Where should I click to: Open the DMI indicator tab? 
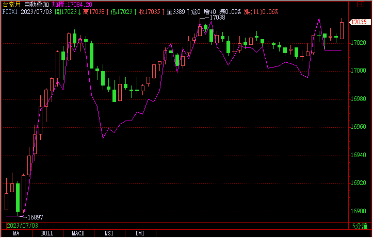(140, 233)
